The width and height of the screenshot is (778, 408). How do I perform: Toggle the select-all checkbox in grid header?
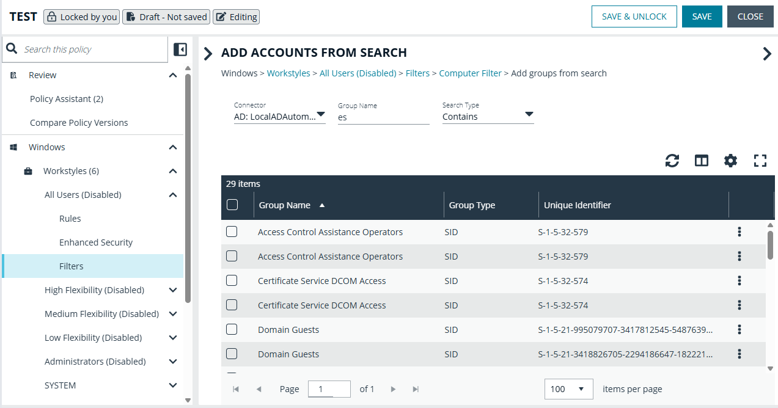(x=232, y=205)
